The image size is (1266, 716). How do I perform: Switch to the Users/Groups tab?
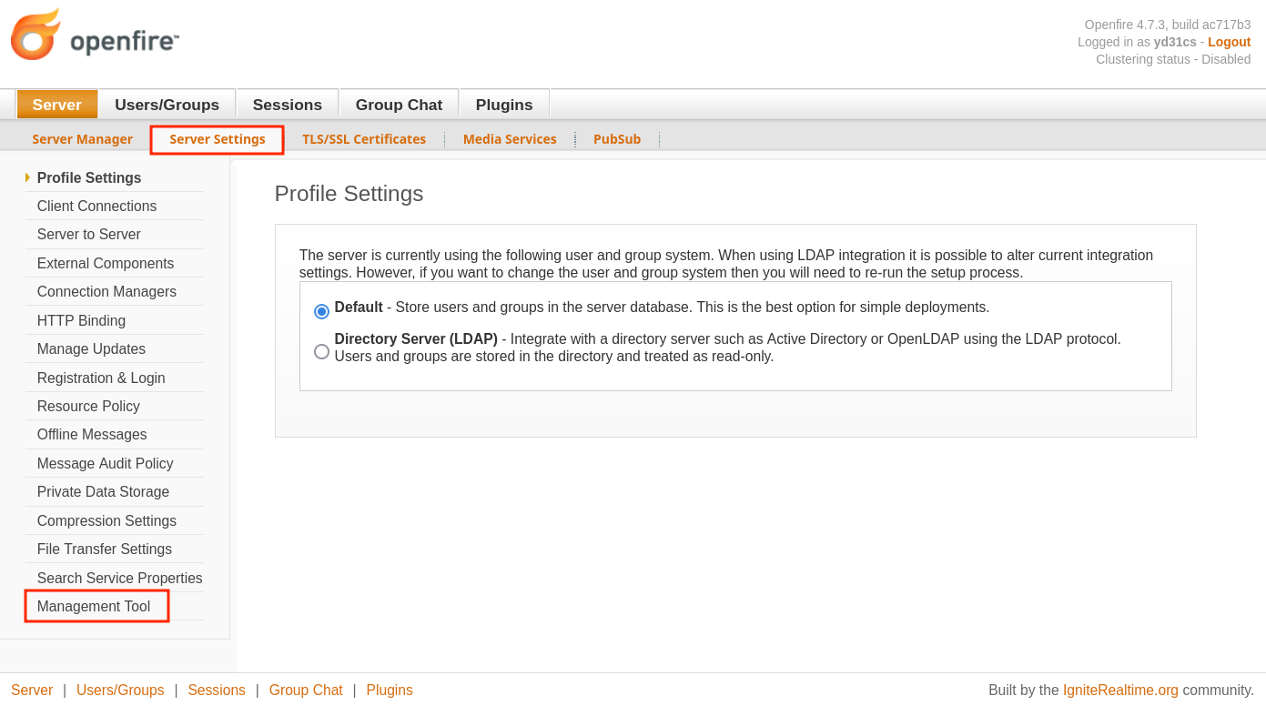tap(167, 105)
